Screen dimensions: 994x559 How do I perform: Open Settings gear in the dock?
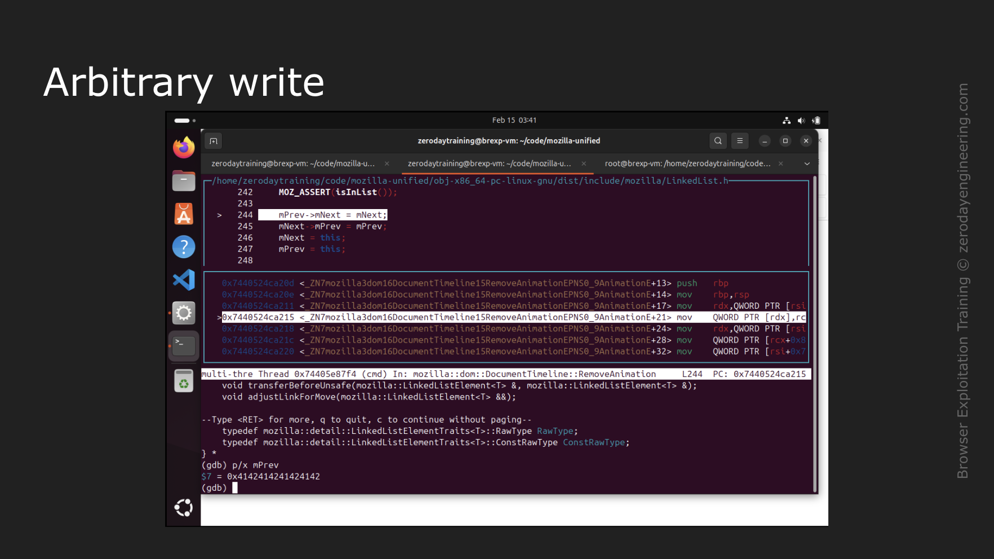184,313
